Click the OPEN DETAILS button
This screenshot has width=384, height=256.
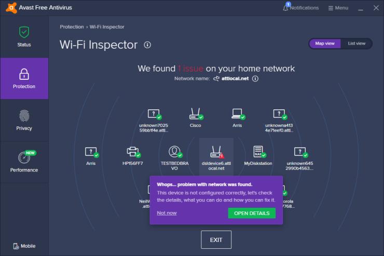252,213
